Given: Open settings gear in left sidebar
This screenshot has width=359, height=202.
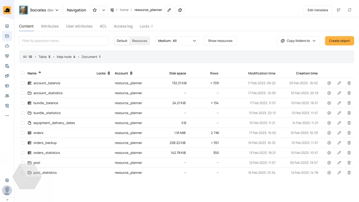Looking at the screenshot, I should [7, 181].
